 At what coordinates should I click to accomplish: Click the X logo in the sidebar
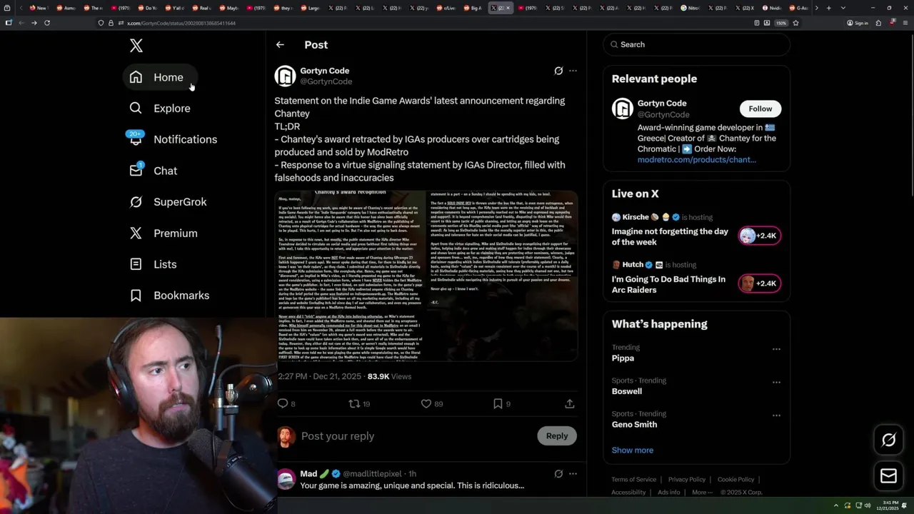coord(136,46)
